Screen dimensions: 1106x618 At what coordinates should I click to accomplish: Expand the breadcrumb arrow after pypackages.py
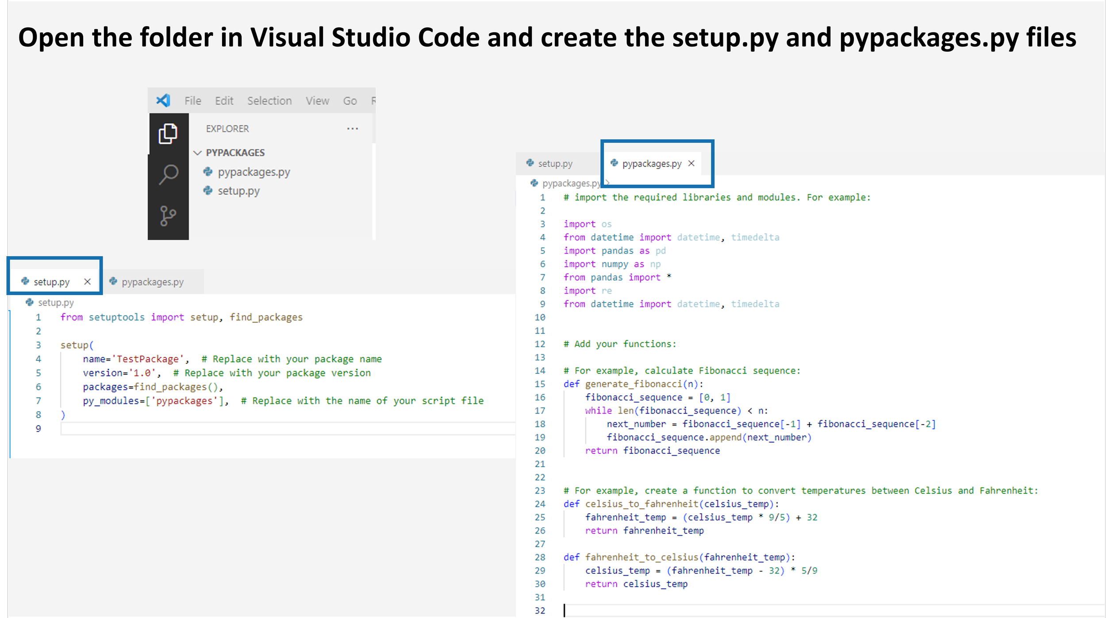pos(607,183)
